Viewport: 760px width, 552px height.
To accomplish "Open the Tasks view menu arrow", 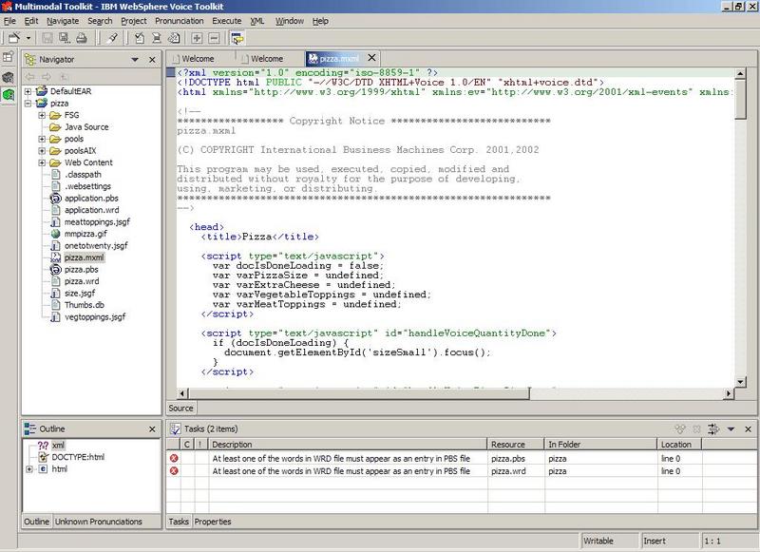I will [x=731, y=428].
